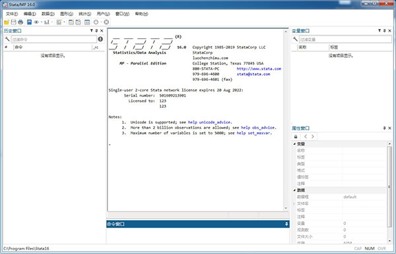Click the wrench icon in 历史窗口 filter
This screenshot has width=396, height=254.
(x=7, y=39)
